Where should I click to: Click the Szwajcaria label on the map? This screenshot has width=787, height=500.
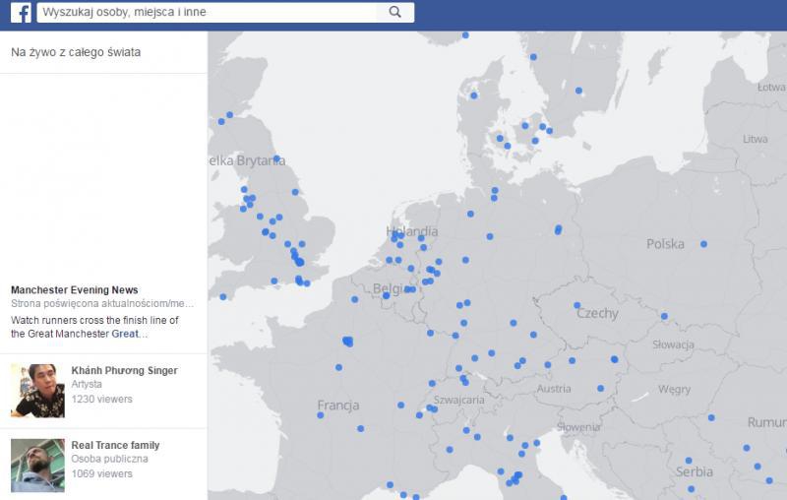click(458, 401)
